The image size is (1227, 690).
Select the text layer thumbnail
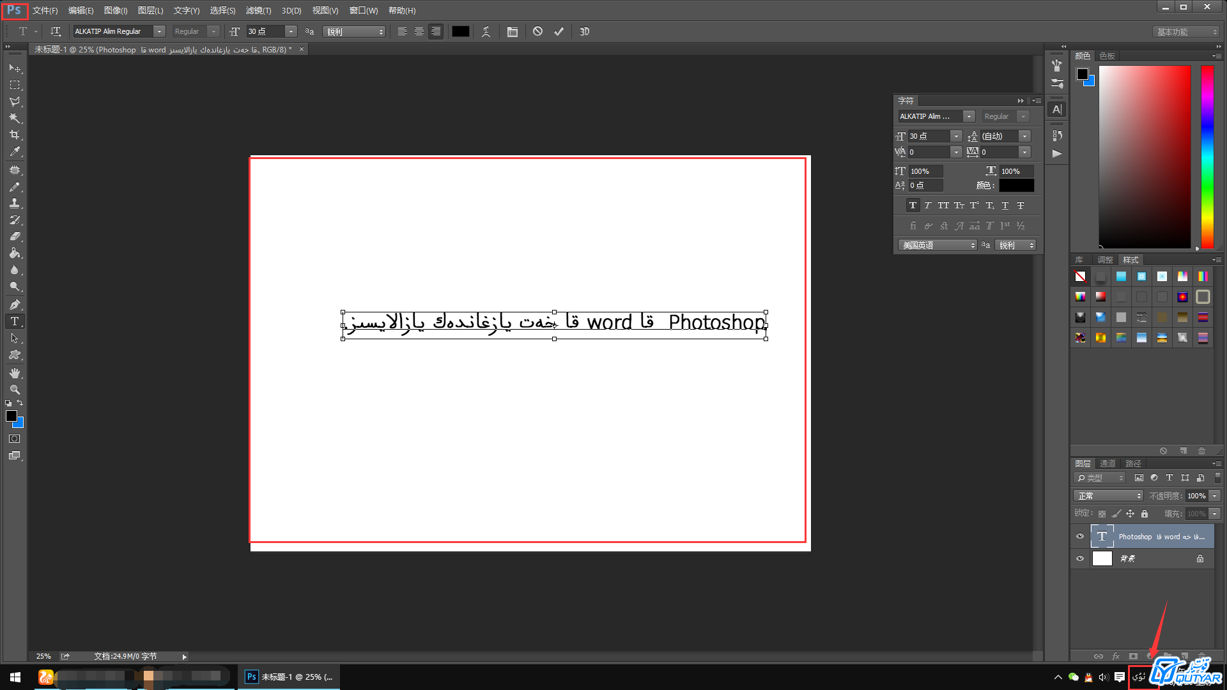click(1102, 537)
